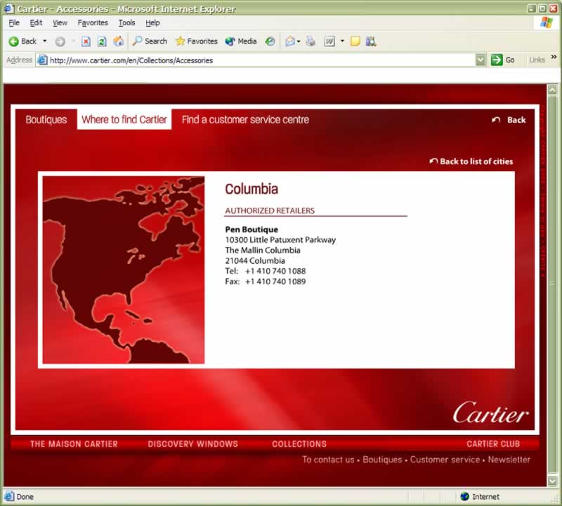Click the Authorized Retailers heading
This screenshot has height=506, width=562.
tap(270, 211)
